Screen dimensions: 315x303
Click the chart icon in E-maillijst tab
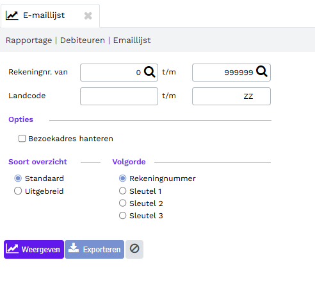[12, 15]
